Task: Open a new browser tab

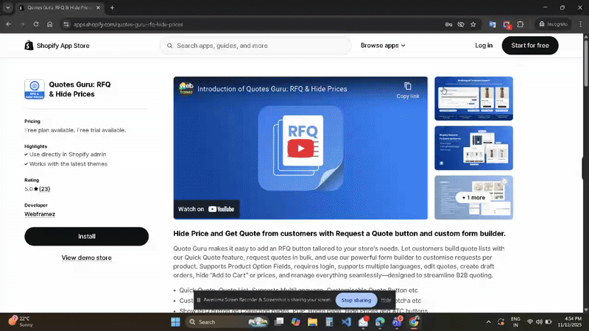Action: coord(112,7)
